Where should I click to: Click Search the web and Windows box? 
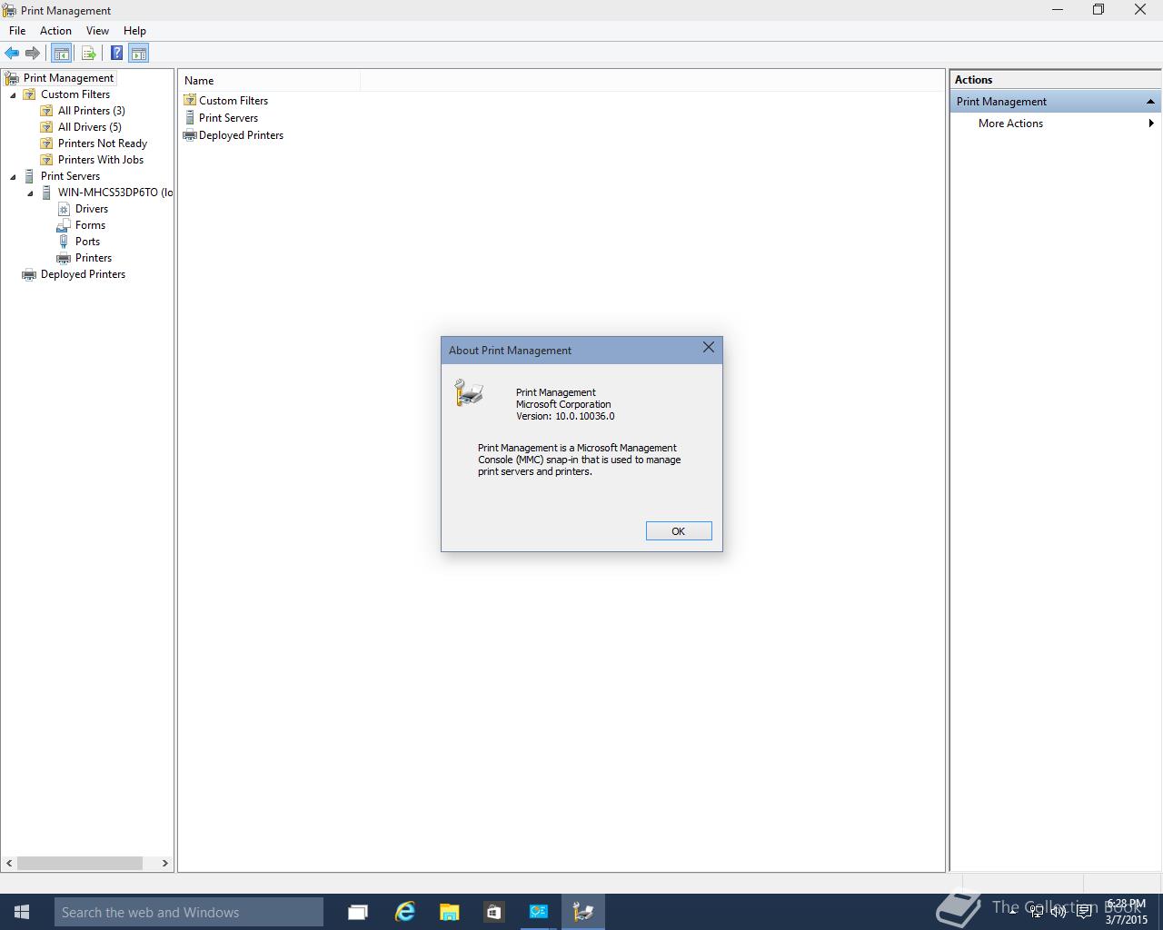point(189,912)
